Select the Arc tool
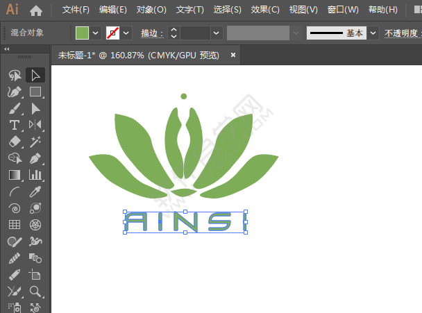Image resolution: width=422 pixels, height=313 pixels. [x=15, y=192]
